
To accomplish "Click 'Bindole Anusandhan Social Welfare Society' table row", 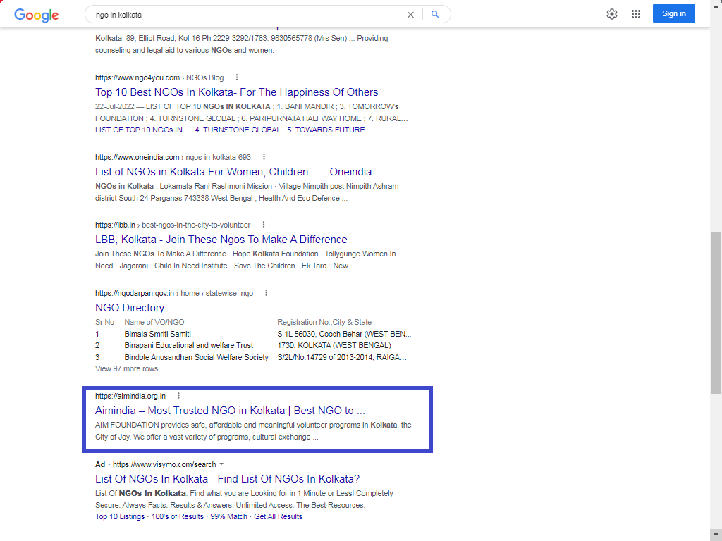I will (253, 357).
